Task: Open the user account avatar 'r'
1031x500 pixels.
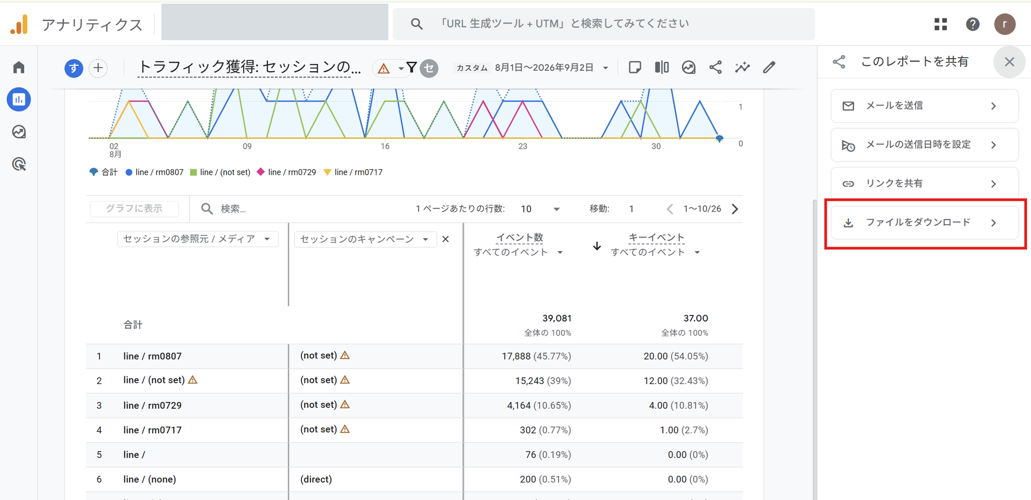Action: (1004, 24)
